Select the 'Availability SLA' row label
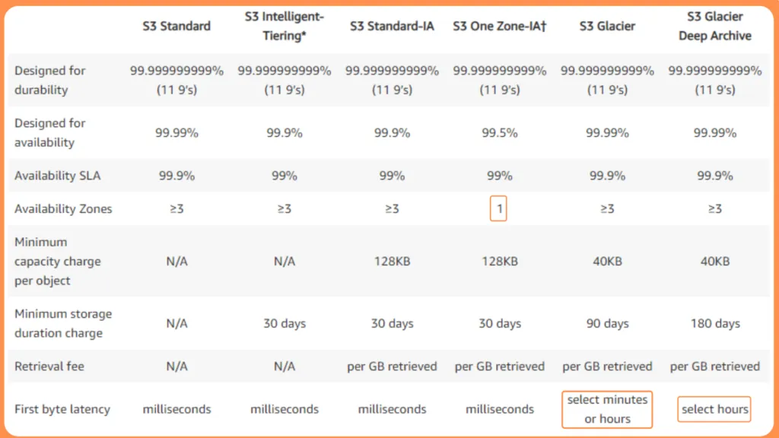This screenshot has width=779, height=438. pos(57,176)
